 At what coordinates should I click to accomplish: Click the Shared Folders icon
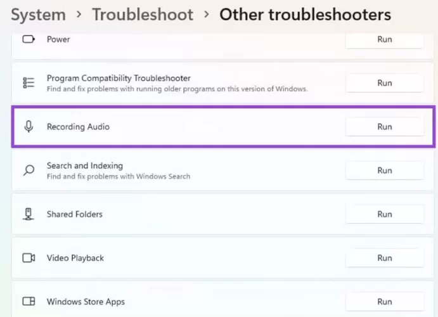coord(29,214)
